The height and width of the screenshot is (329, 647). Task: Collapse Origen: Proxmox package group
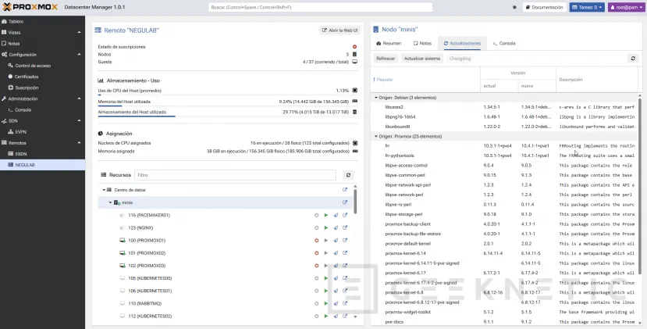376,137
